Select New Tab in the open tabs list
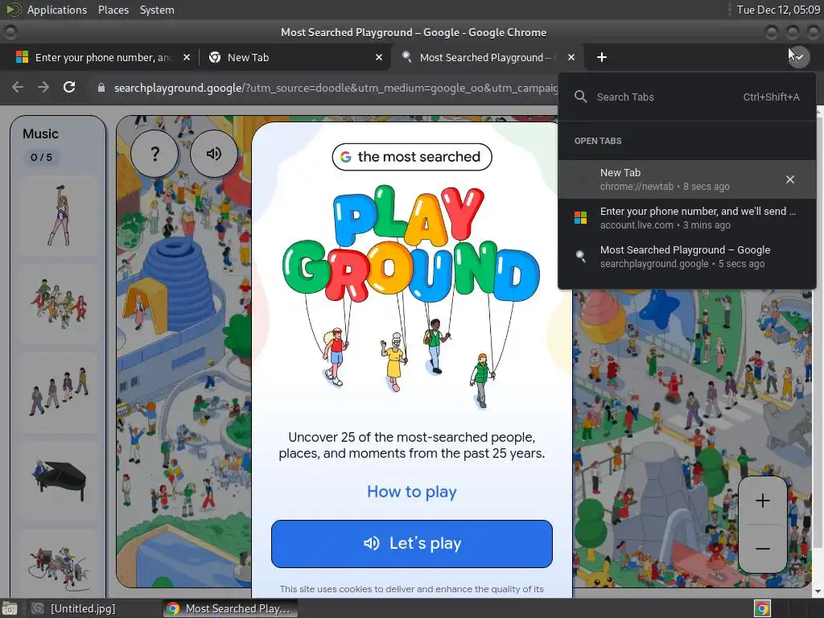This screenshot has width=824, height=618. click(x=687, y=179)
